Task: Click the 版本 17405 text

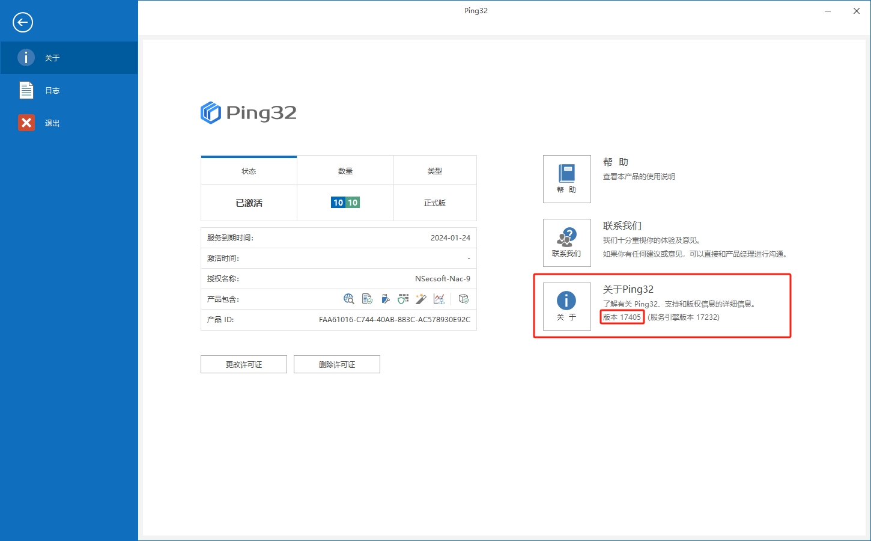Action: coord(622,317)
